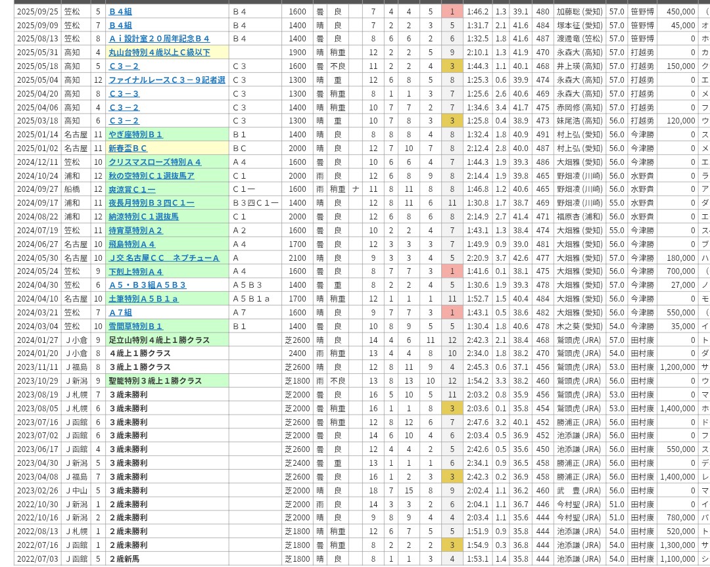Screen dimensions: 710x567
Task: Open the 飛島特別Ａ４ race link
Action: pyautogui.click(x=131, y=244)
